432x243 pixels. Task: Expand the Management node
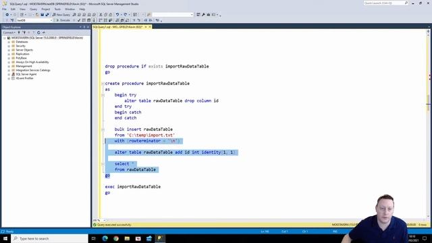(x=9, y=66)
